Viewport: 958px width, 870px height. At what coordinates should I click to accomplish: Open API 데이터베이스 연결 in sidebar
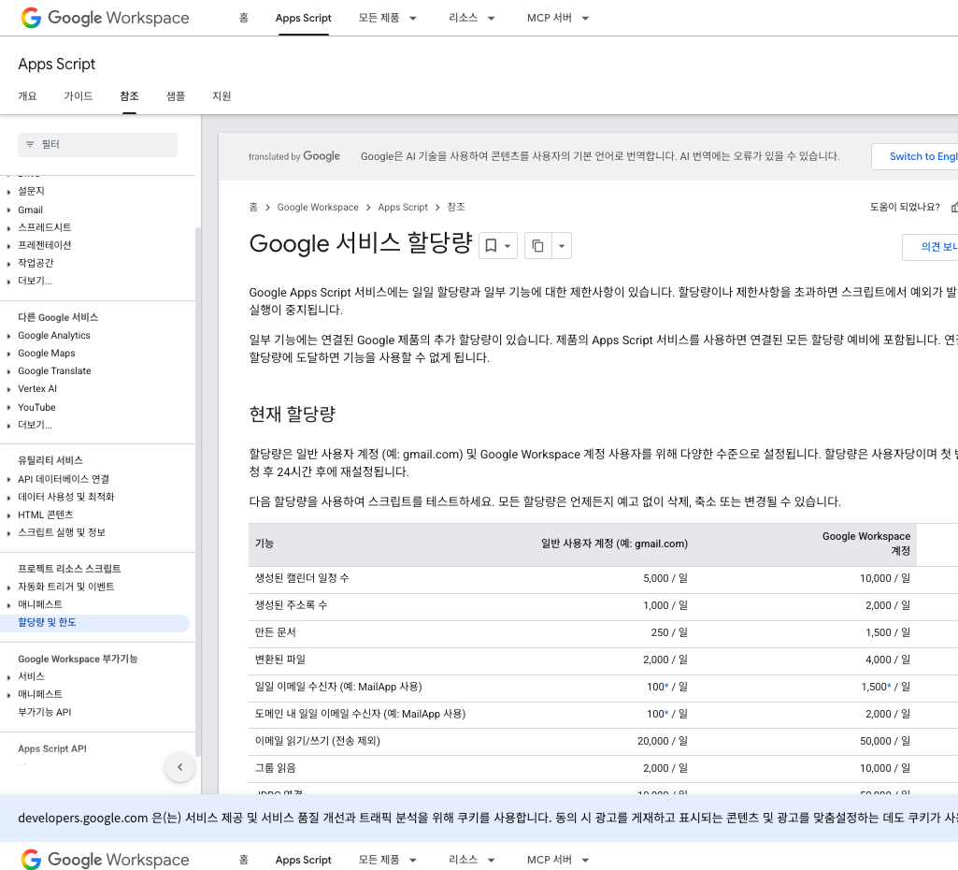[64, 479]
